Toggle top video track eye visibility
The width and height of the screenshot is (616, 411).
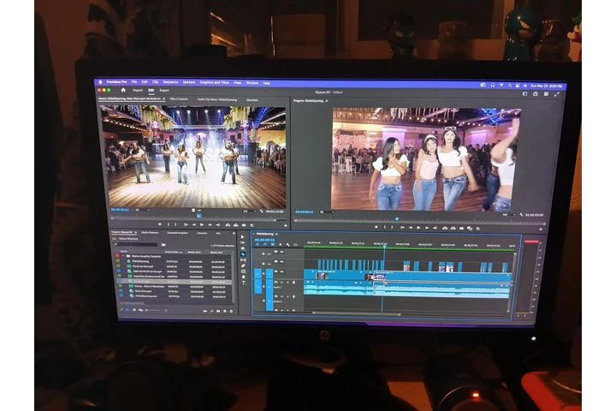(x=281, y=252)
